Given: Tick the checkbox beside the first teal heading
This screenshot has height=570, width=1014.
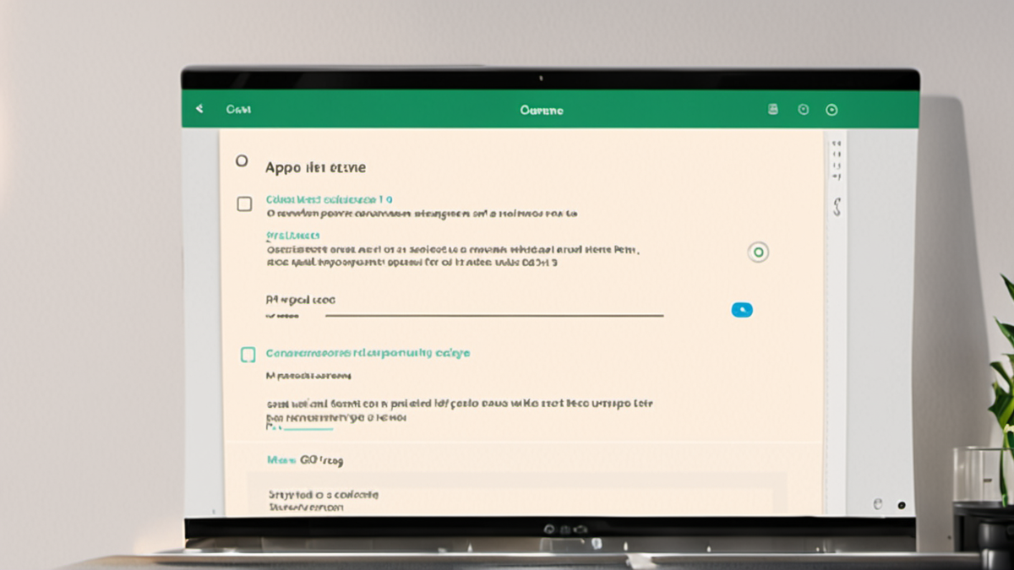Looking at the screenshot, I should coord(244,203).
